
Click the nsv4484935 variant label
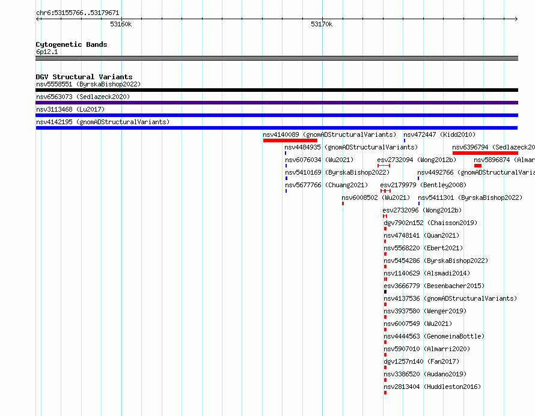point(351,147)
